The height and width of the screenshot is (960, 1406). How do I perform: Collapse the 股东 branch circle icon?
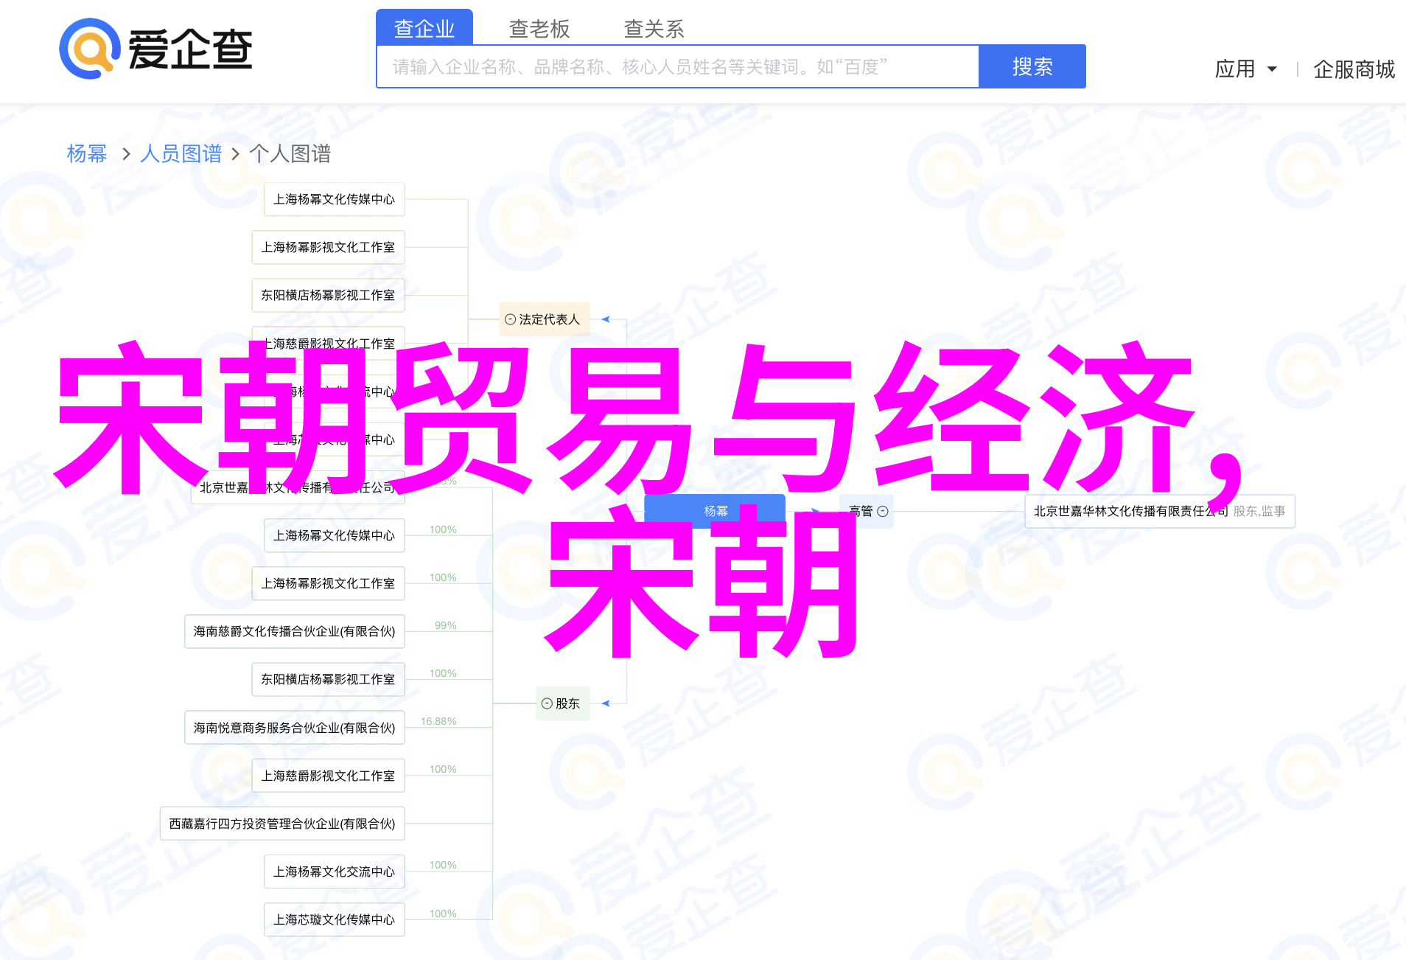coord(547,703)
